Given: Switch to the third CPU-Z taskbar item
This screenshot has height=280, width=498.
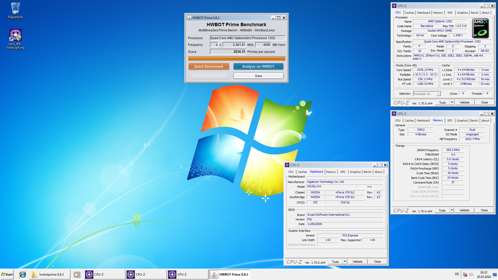Looking at the screenshot, I should 188,274.
